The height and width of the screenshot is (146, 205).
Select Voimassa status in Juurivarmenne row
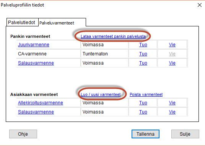[x=93, y=45]
